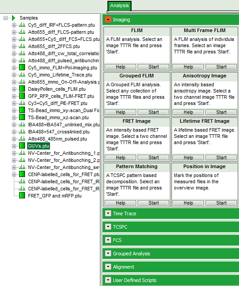Expand the User Defined Scripts section
239x286 pixels.
108,280
